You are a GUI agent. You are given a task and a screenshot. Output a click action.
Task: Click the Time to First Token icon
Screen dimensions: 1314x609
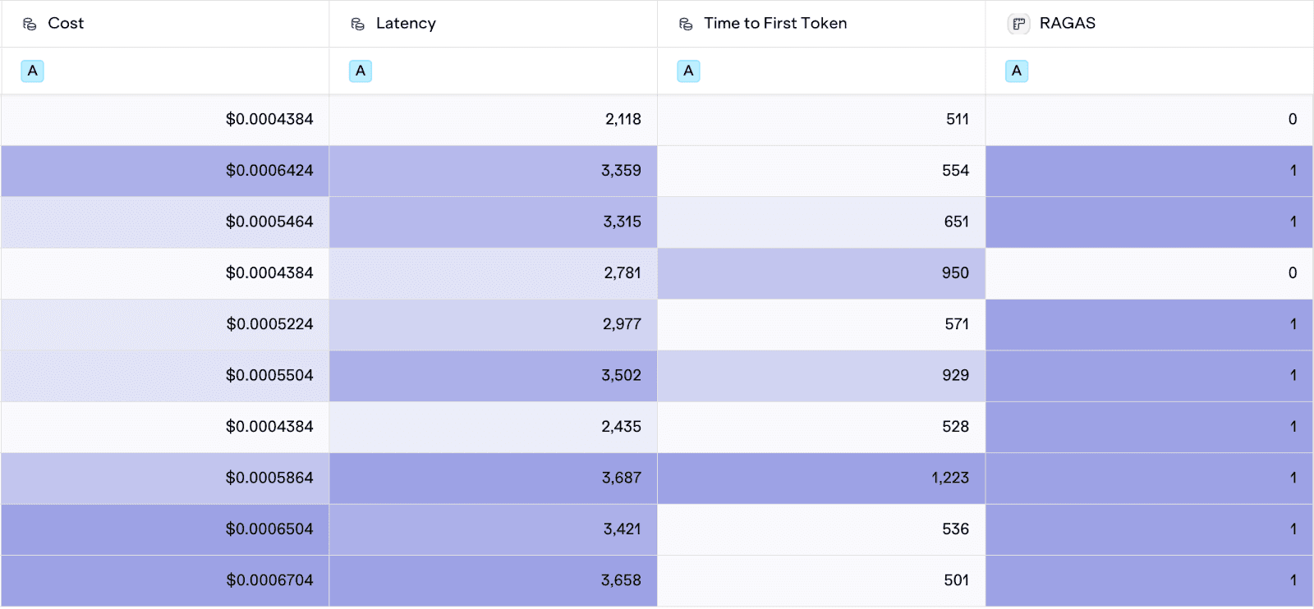pos(686,24)
